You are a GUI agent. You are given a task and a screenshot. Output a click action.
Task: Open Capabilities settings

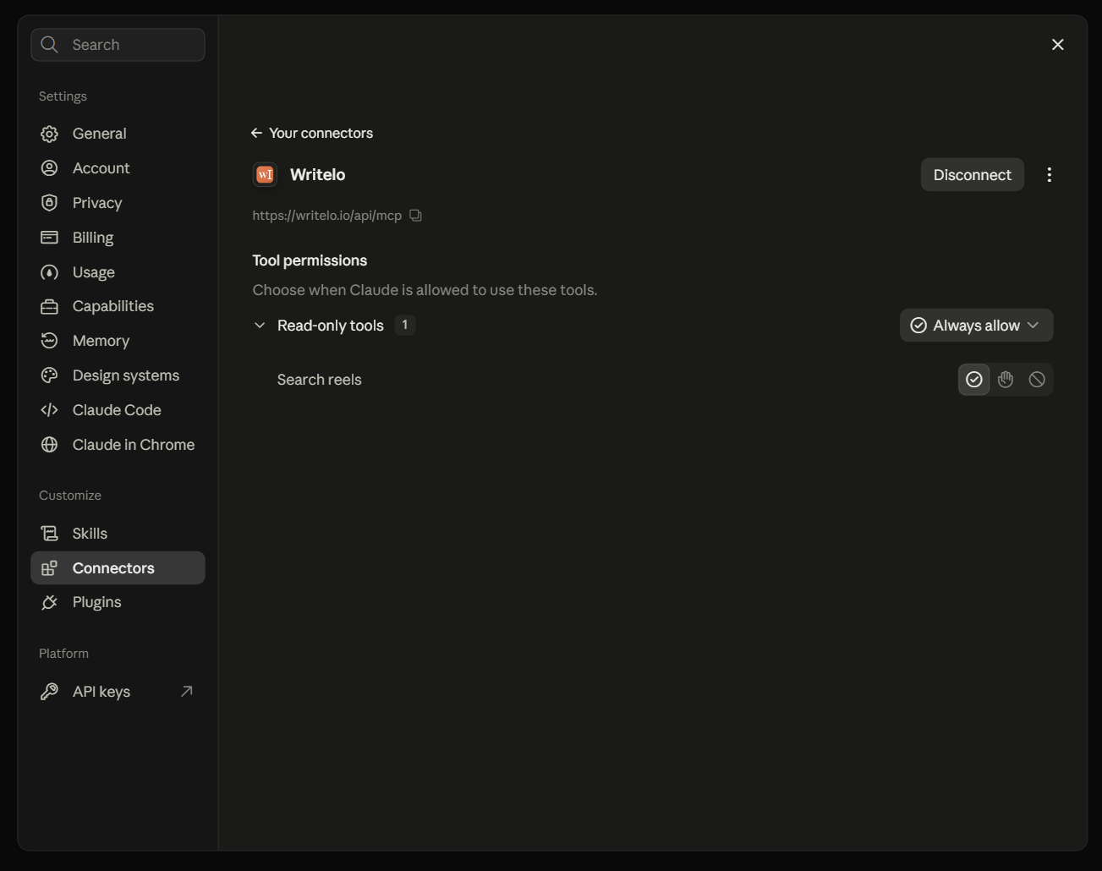[118, 306]
